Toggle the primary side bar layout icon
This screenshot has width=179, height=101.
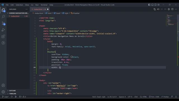tap(149, 5)
